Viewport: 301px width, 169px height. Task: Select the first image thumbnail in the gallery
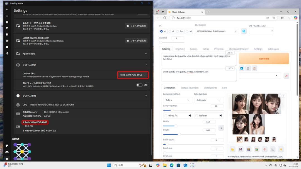[x=239, y=139]
